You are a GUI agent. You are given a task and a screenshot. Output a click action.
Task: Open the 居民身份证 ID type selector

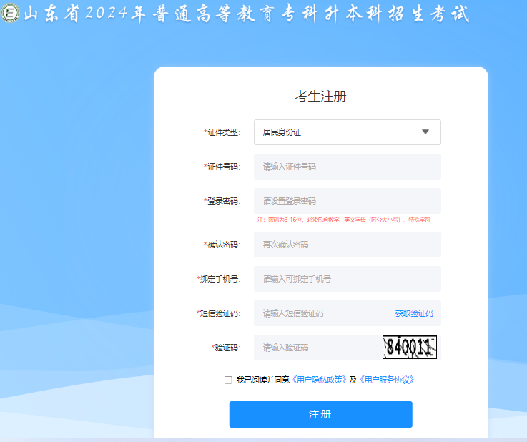[x=336, y=132]
